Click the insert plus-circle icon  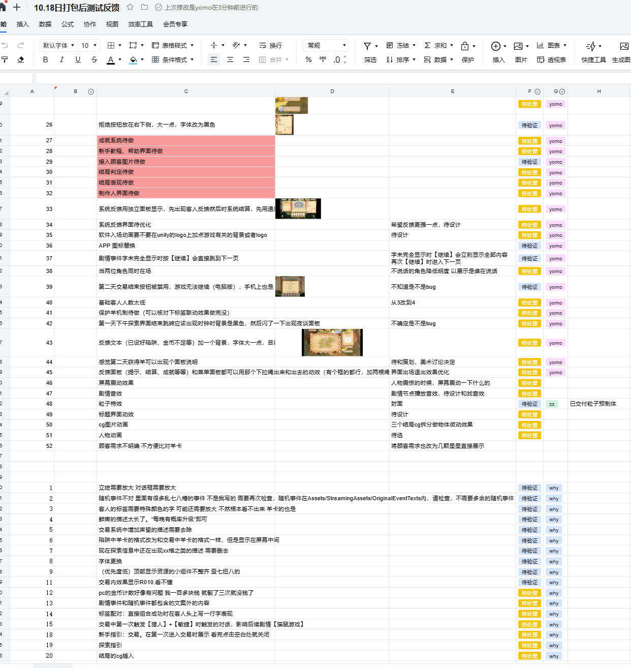point(496,46)
